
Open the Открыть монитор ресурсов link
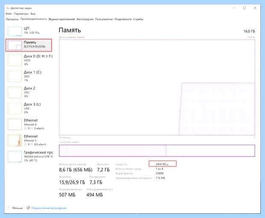(49, 208)
